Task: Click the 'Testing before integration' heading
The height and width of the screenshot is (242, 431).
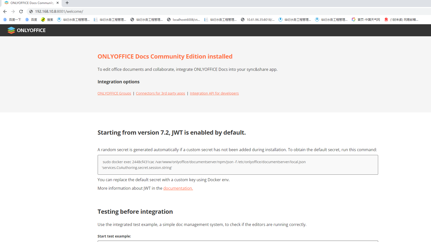Action: tap(135, 212)
